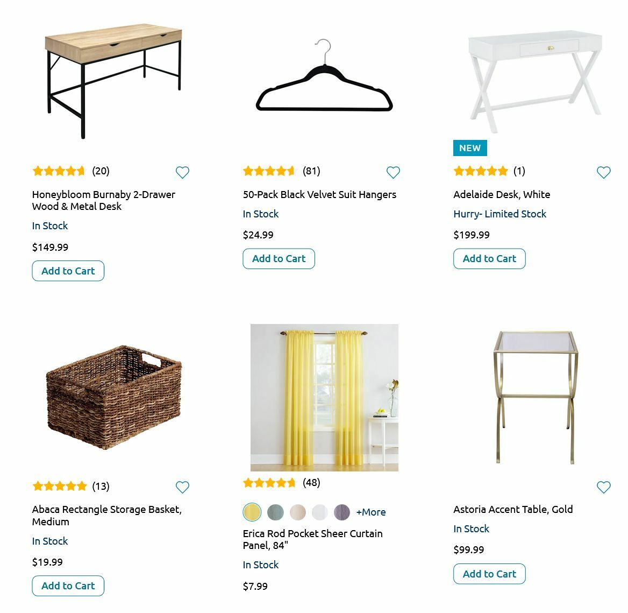628x613 pixels.
Task: Open Erica Rod Pocket Sheer Curtain Panel link
Action: (x=312, y=539)
